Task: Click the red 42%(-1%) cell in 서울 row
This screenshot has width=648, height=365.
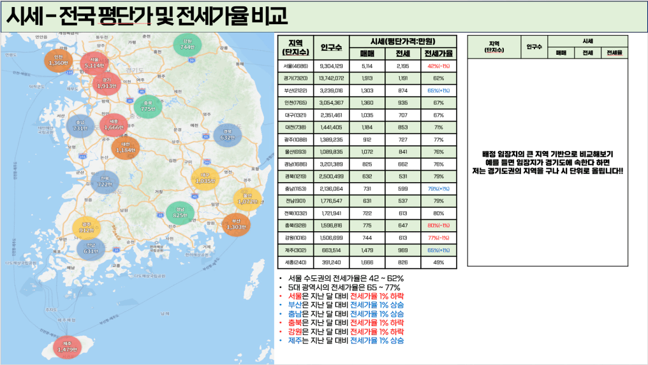Action: (438, 66)
